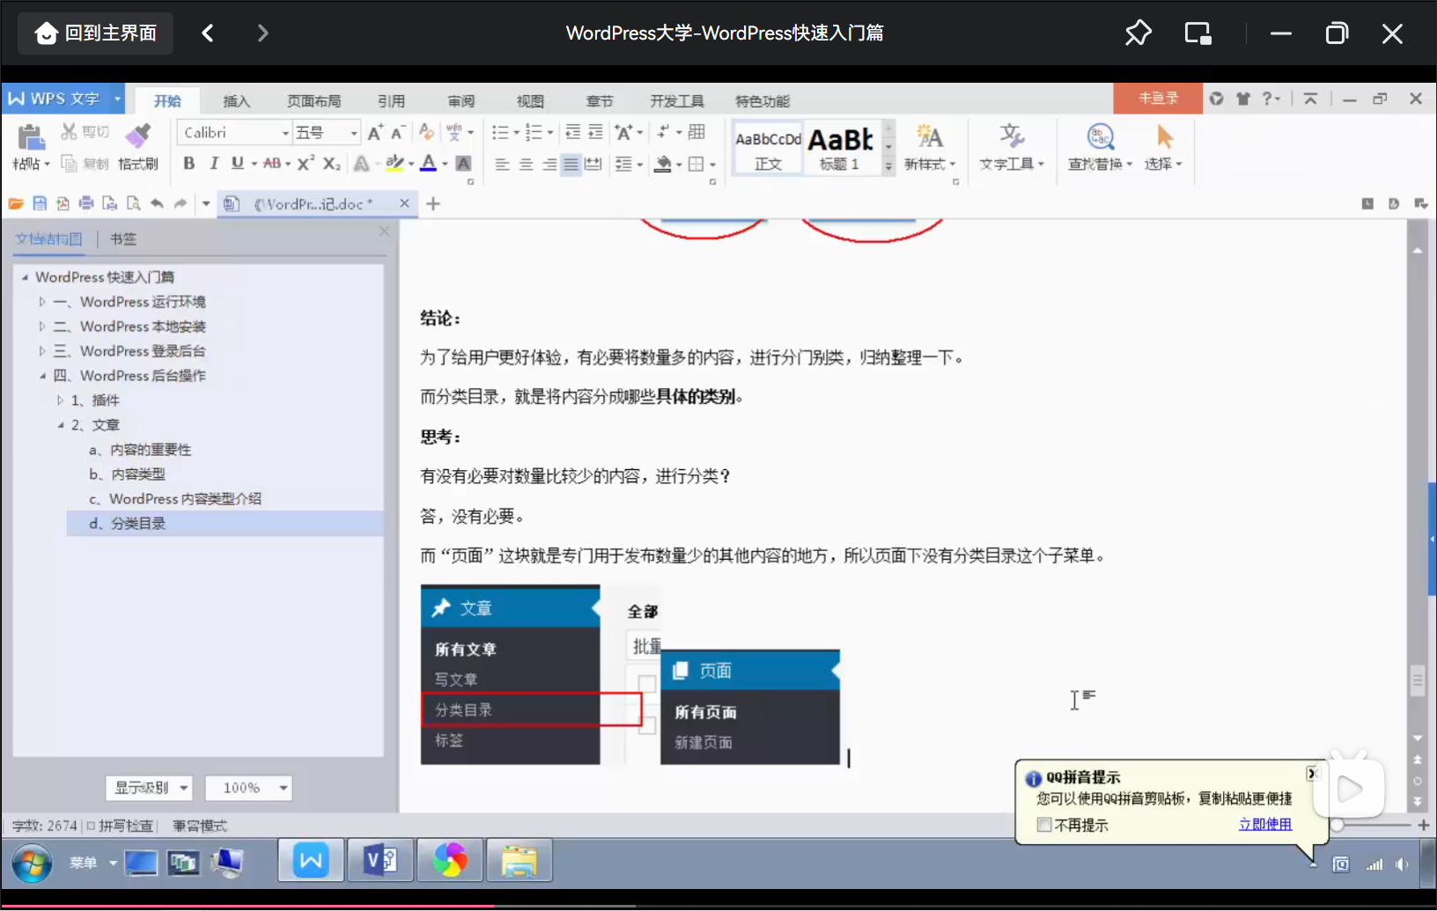Apply bold formatting with B icon
Image resolution: width=1437 pixels, height=911 pixels.
pos(188,164)
